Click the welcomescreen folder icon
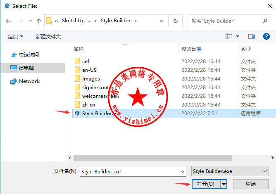 77,96
